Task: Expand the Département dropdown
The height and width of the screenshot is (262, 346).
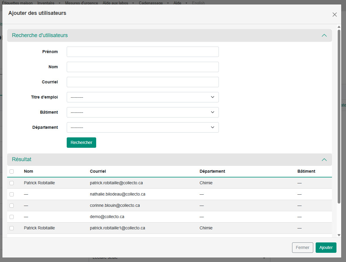Action: click(143, 127)
